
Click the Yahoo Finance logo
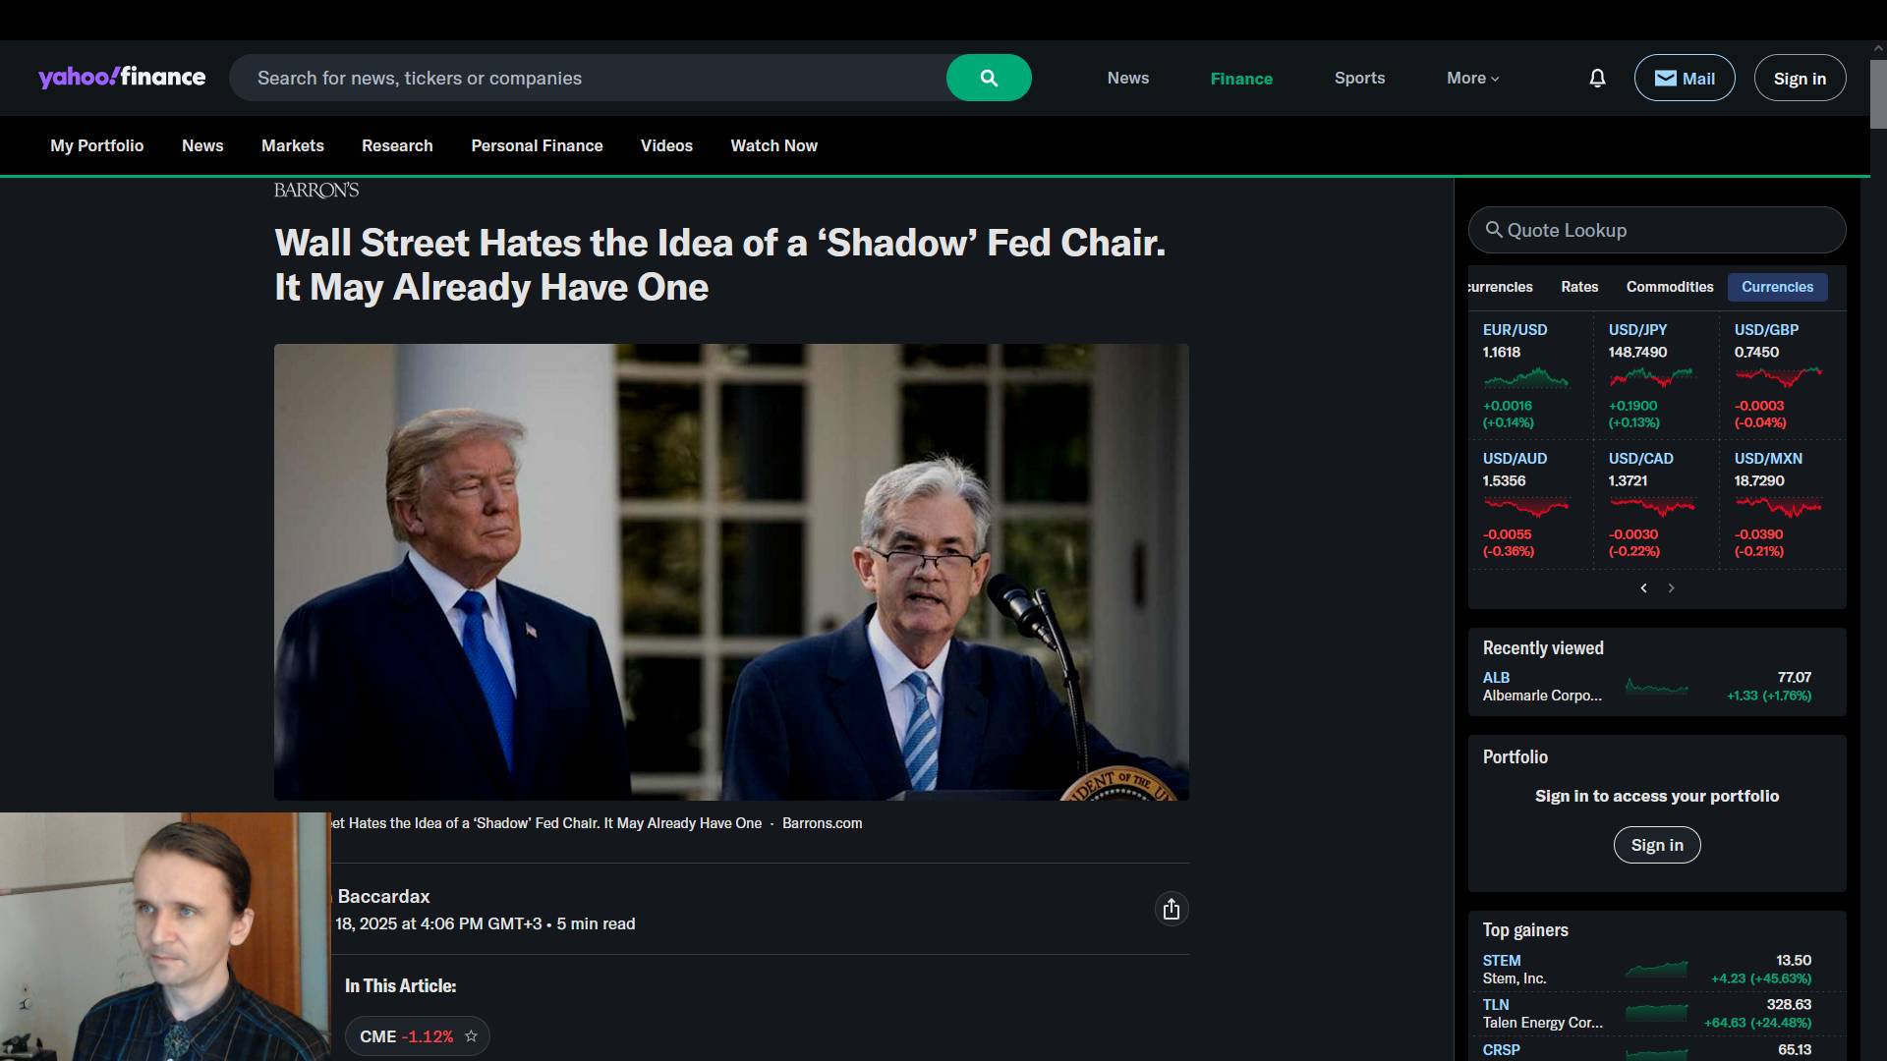pyautogui.click(x=122, y=77)
